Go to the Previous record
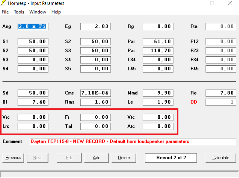Image resolution: width=239 pixels, height=178 pixels. tap(13, 158)
